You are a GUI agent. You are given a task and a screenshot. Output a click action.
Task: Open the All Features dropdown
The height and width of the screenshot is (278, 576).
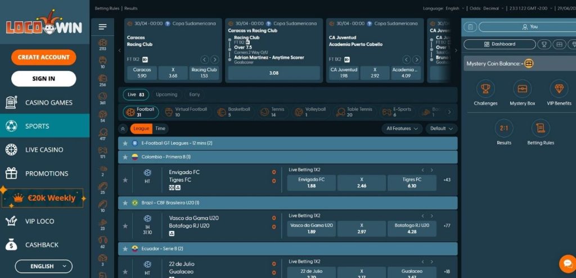tap(402, 129)
